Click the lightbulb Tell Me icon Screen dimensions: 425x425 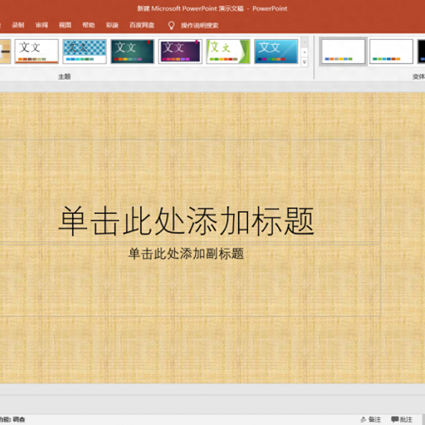click(x=171, y=25)
